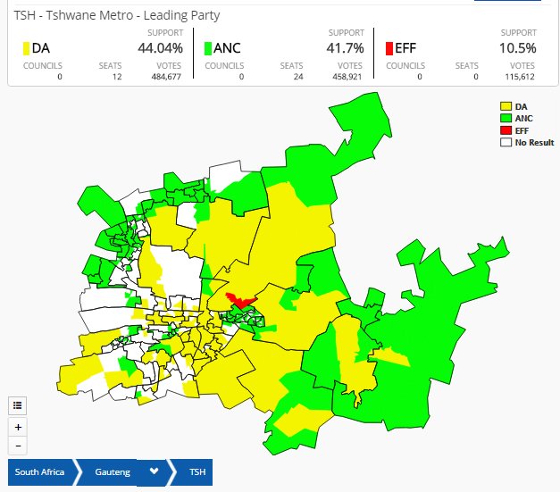
Task: Select the red EFF ward on map
Action: coord(240,300)
